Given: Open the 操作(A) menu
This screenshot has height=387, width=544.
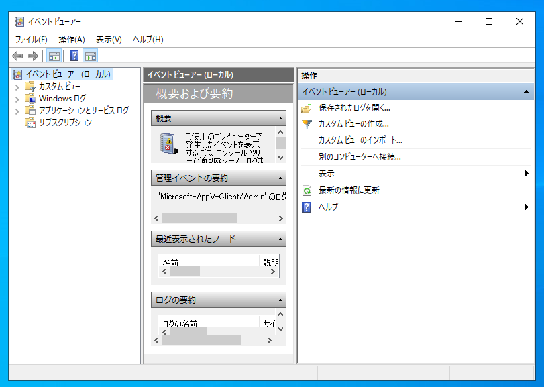Looking at the screenshot, I should pos(71,40).
